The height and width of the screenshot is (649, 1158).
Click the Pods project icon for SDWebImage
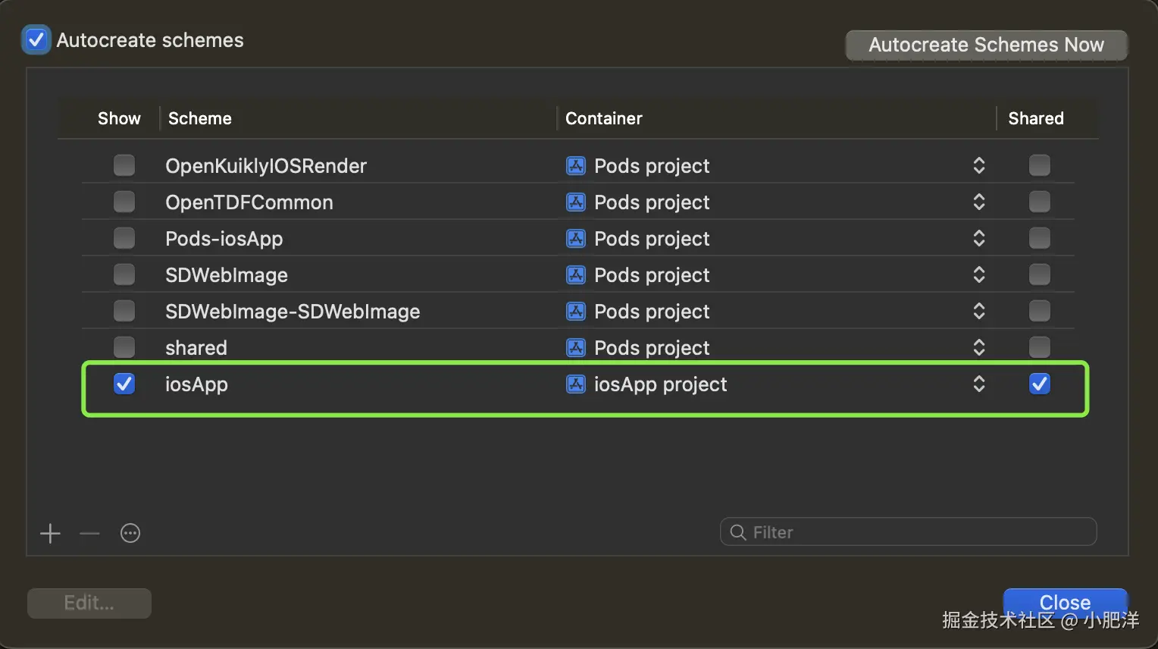click(576, 275)
